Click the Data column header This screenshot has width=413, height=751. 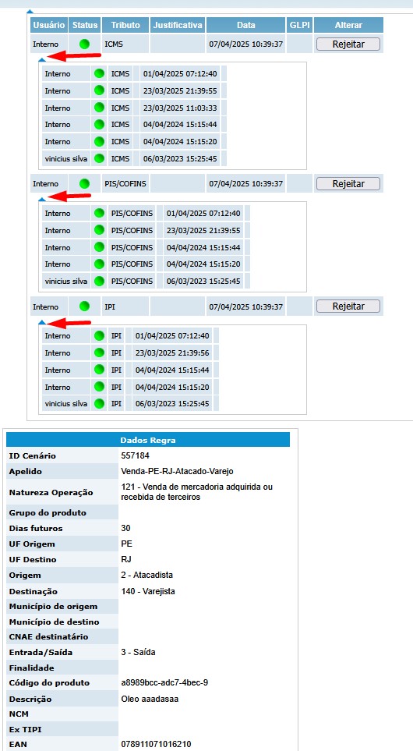click(x=246, y=25)
